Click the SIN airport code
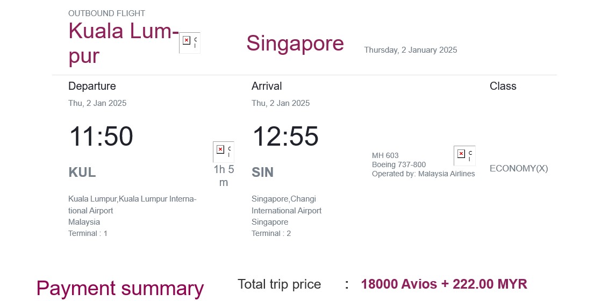The image size is (594, 301). coord(262,173)
